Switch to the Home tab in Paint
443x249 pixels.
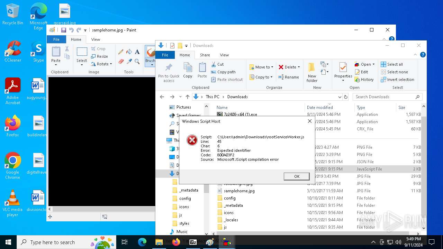click(76, 39)
